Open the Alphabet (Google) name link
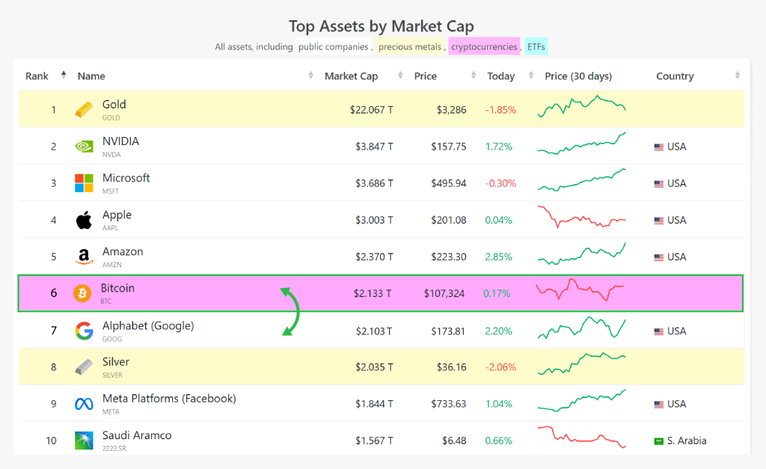This screenshot has height=469, width=766. pos(148,326)
